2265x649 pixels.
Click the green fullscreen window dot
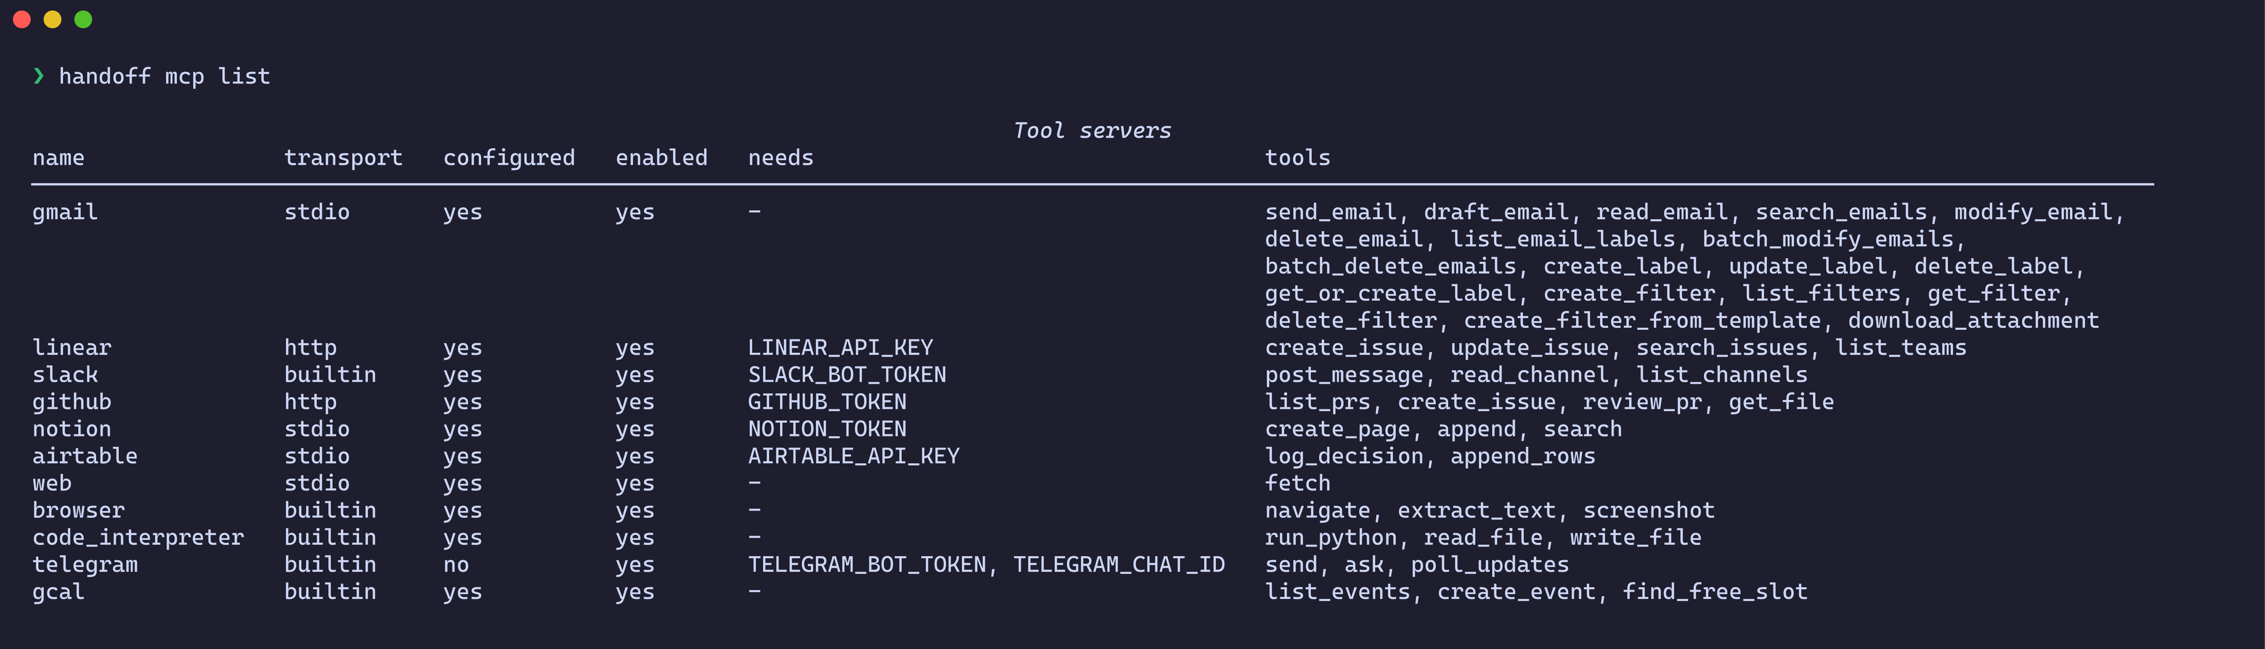coord(84,19)
